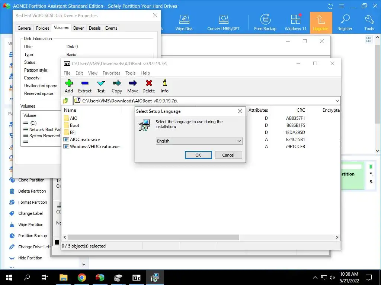This screenshot has width=381, height=285.
Task: Select the Boot folder in 7-Zip list
Action: (x=72, y=125)
